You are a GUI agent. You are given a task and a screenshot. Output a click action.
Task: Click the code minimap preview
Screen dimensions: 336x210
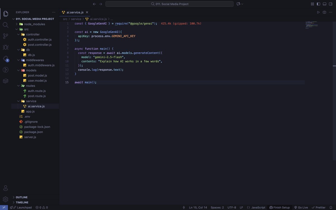coord(312,25)
